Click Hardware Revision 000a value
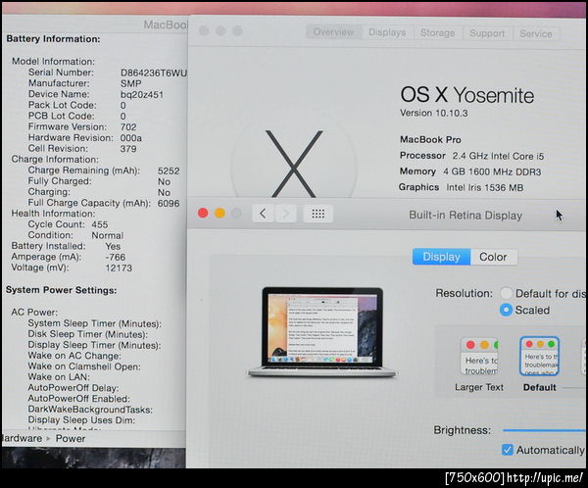 tap(131, 138)
